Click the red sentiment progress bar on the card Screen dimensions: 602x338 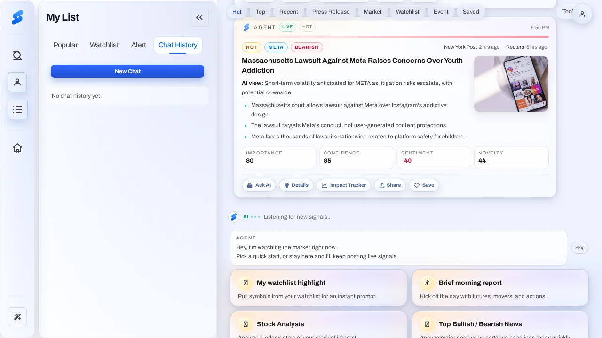395,36
